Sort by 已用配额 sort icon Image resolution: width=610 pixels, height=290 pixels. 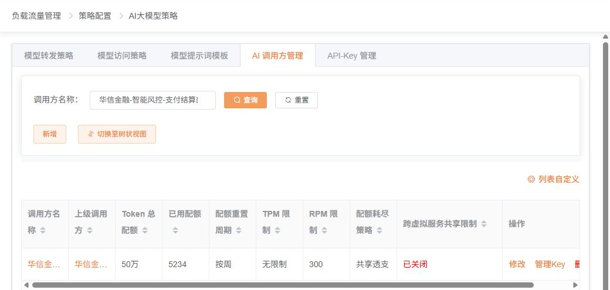tap(175, 230)
